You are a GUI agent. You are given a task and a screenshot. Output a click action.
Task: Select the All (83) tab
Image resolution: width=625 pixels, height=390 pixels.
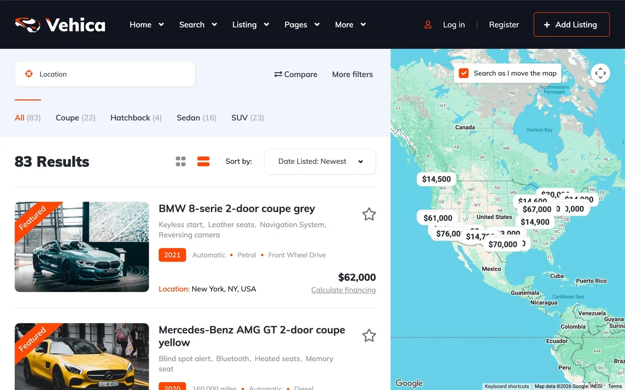(x=28, y=118)
